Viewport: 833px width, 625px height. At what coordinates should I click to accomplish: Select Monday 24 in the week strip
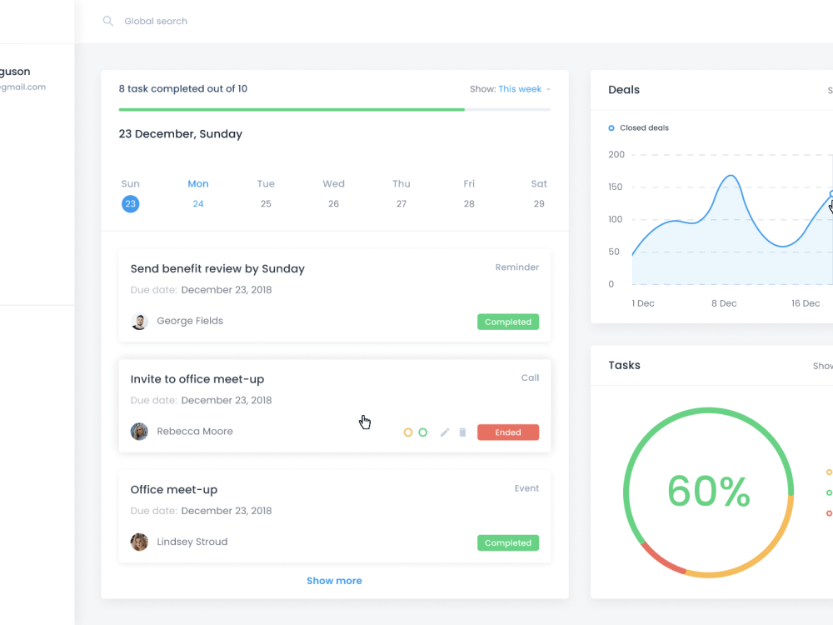pos(198,203)
